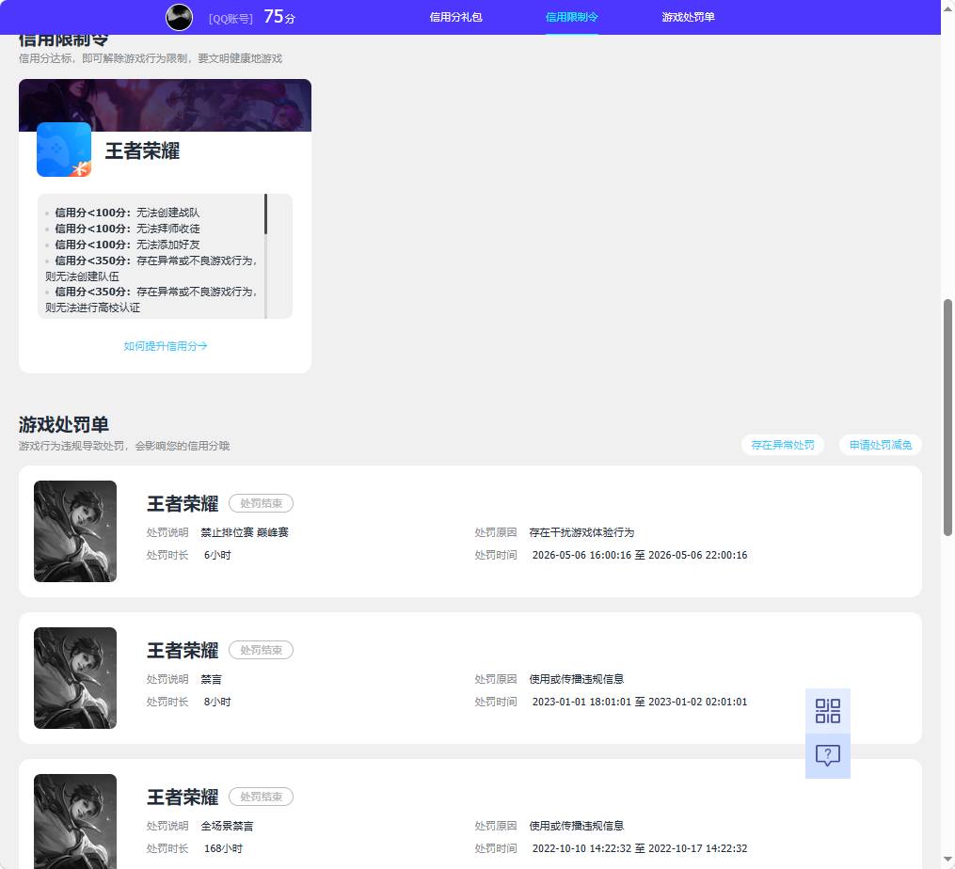Switch to 游戏处罚单 tab
955x869 pixels.
pos(688,17)
